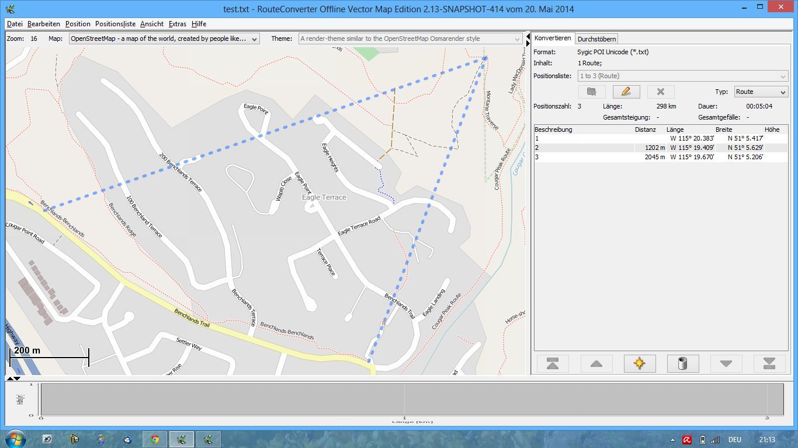Open the Datei menu

[15, 24]
